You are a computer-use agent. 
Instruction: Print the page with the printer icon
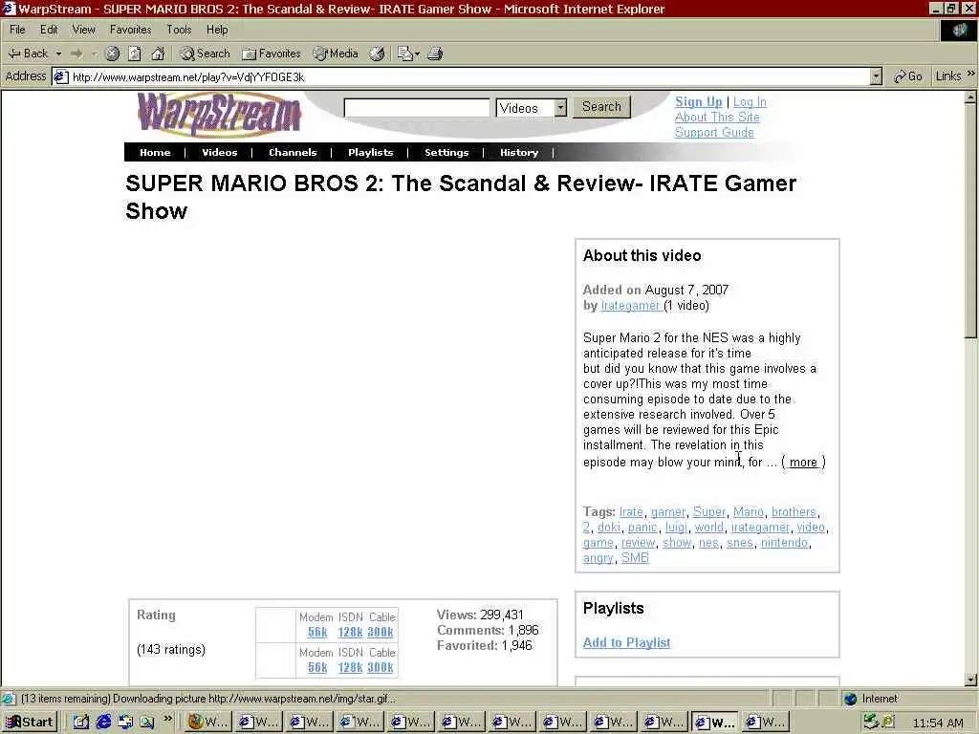435,54
